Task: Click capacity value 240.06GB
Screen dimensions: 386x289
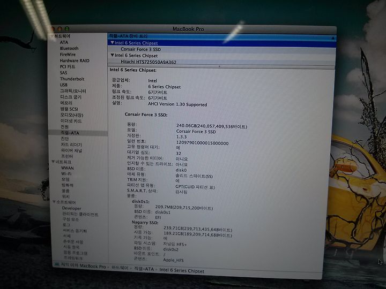Action: pyautogui.click(x=211, y=126)
